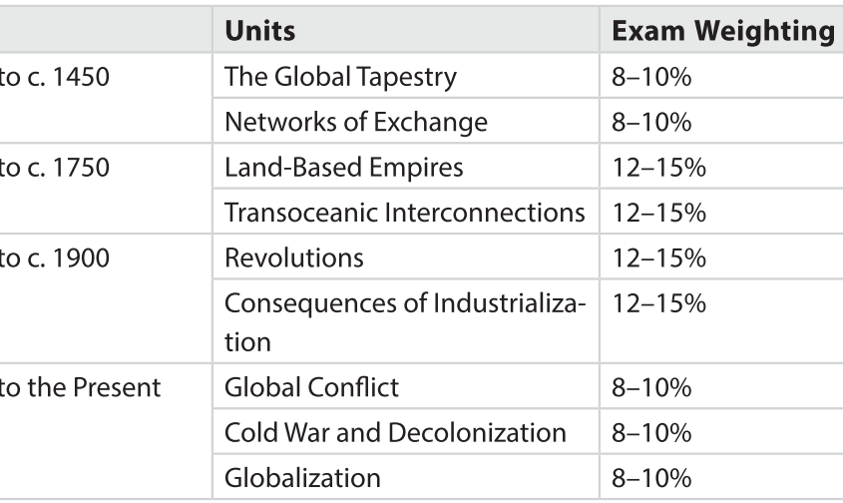Select the Cold War and Decolonization cell
Image resolution: width=843 pixels, height=503 pixels.
click(395, 432)
